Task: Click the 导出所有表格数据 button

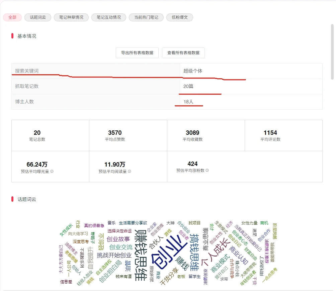Action: click(137, 53)
